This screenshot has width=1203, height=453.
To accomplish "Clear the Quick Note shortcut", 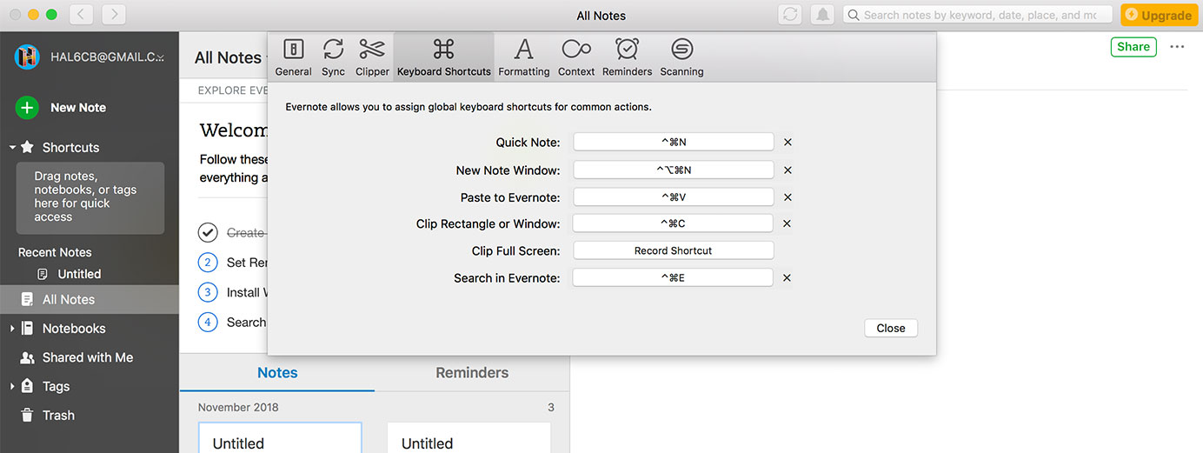I will point(788,142).
